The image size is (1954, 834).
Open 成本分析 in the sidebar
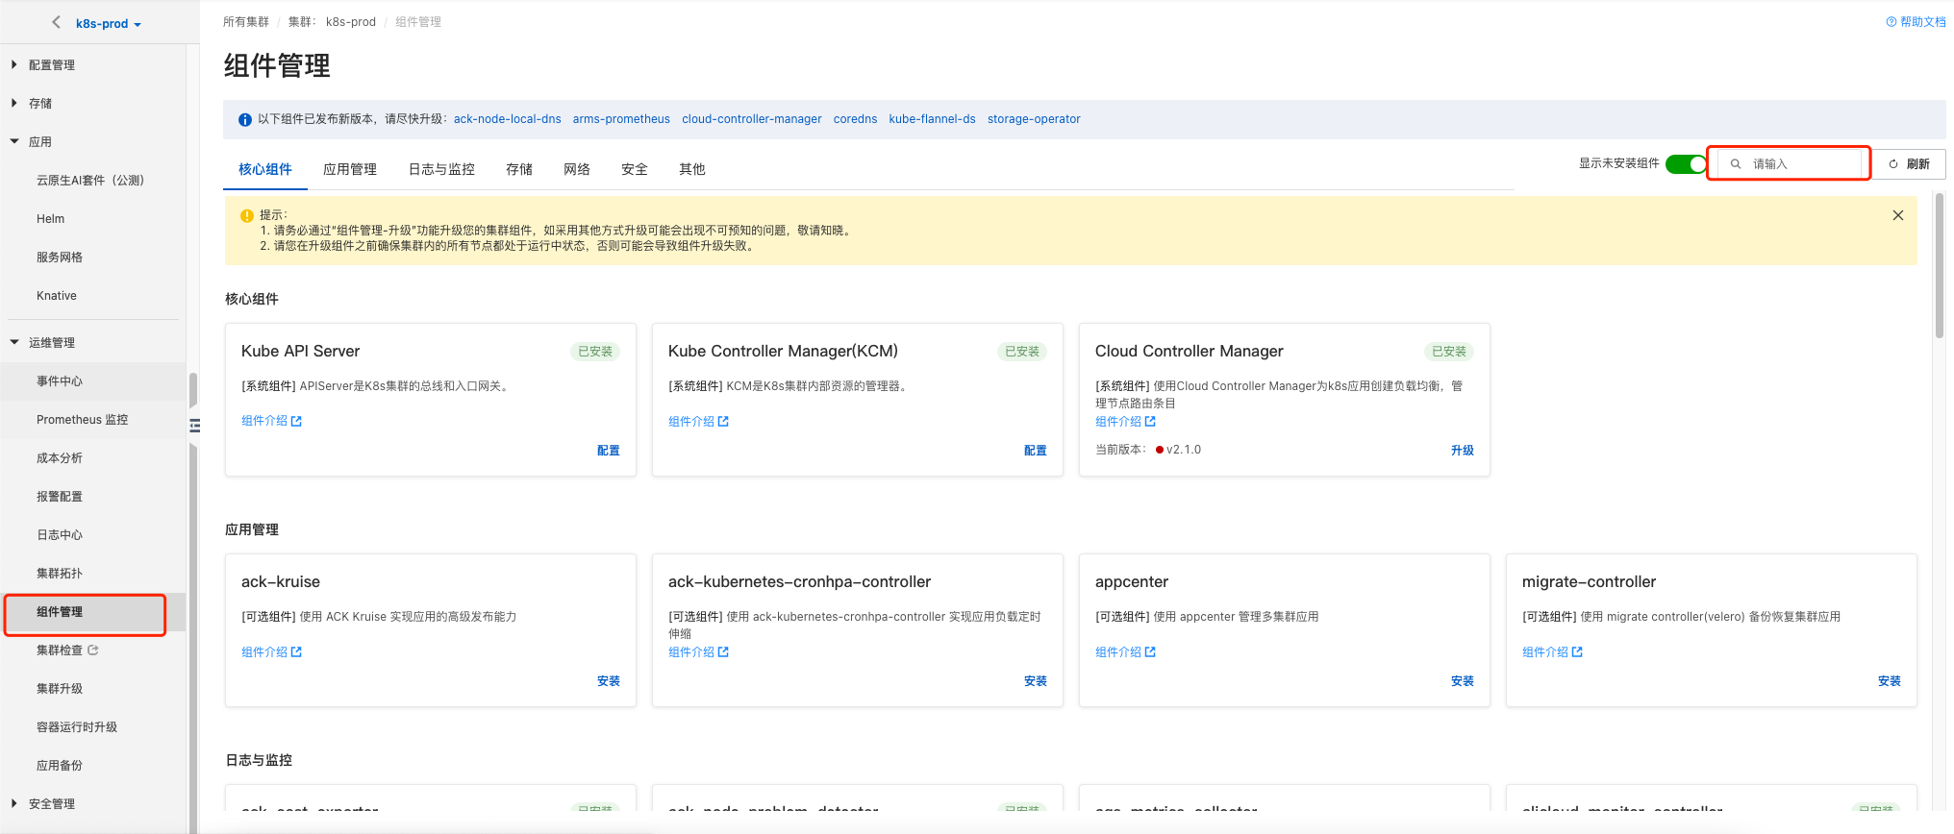click(x=60, y=457)
